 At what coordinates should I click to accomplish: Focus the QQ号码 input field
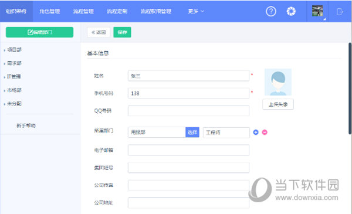188,111
